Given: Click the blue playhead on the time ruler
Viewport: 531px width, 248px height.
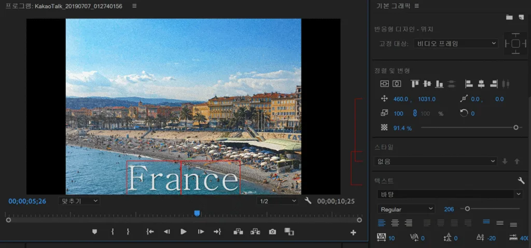Looking at the screenshot, I should click(197, 213).
